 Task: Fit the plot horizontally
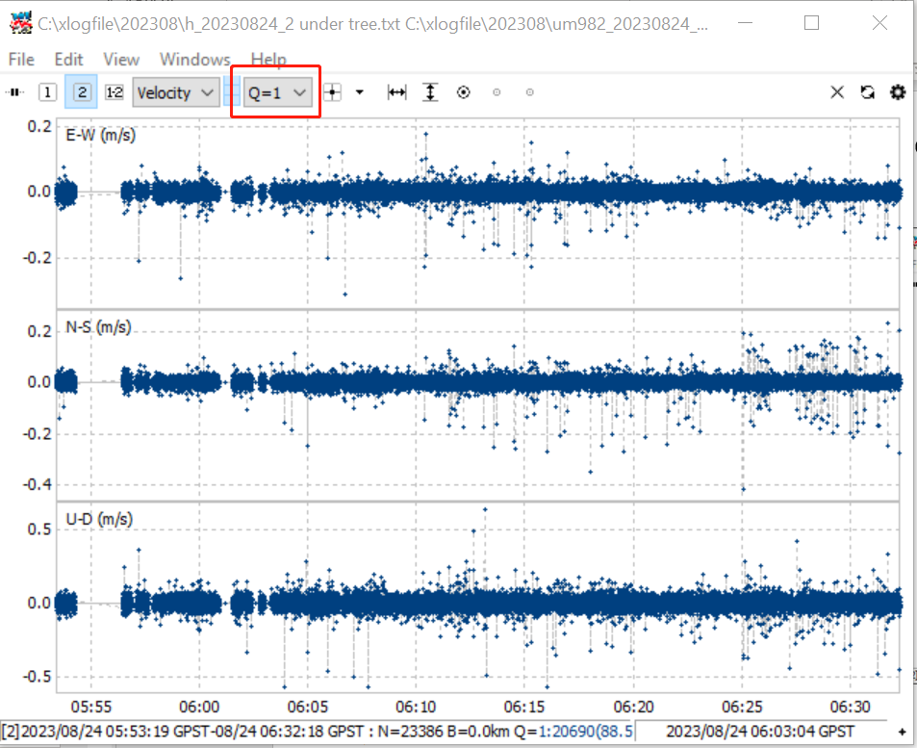(396, 92)
